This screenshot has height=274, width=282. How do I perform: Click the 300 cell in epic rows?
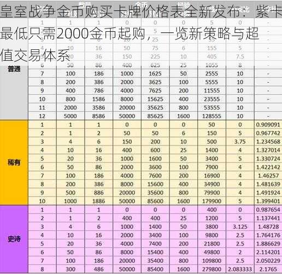coord(70,269)
